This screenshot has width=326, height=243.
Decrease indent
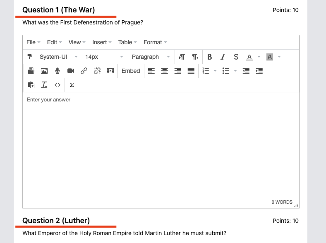point(246,71)
